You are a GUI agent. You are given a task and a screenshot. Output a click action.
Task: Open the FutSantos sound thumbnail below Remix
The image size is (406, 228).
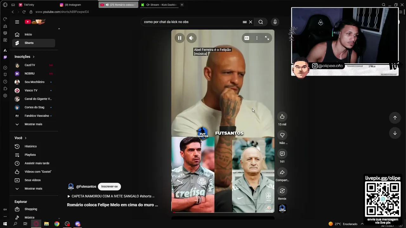tap(282, 208)
